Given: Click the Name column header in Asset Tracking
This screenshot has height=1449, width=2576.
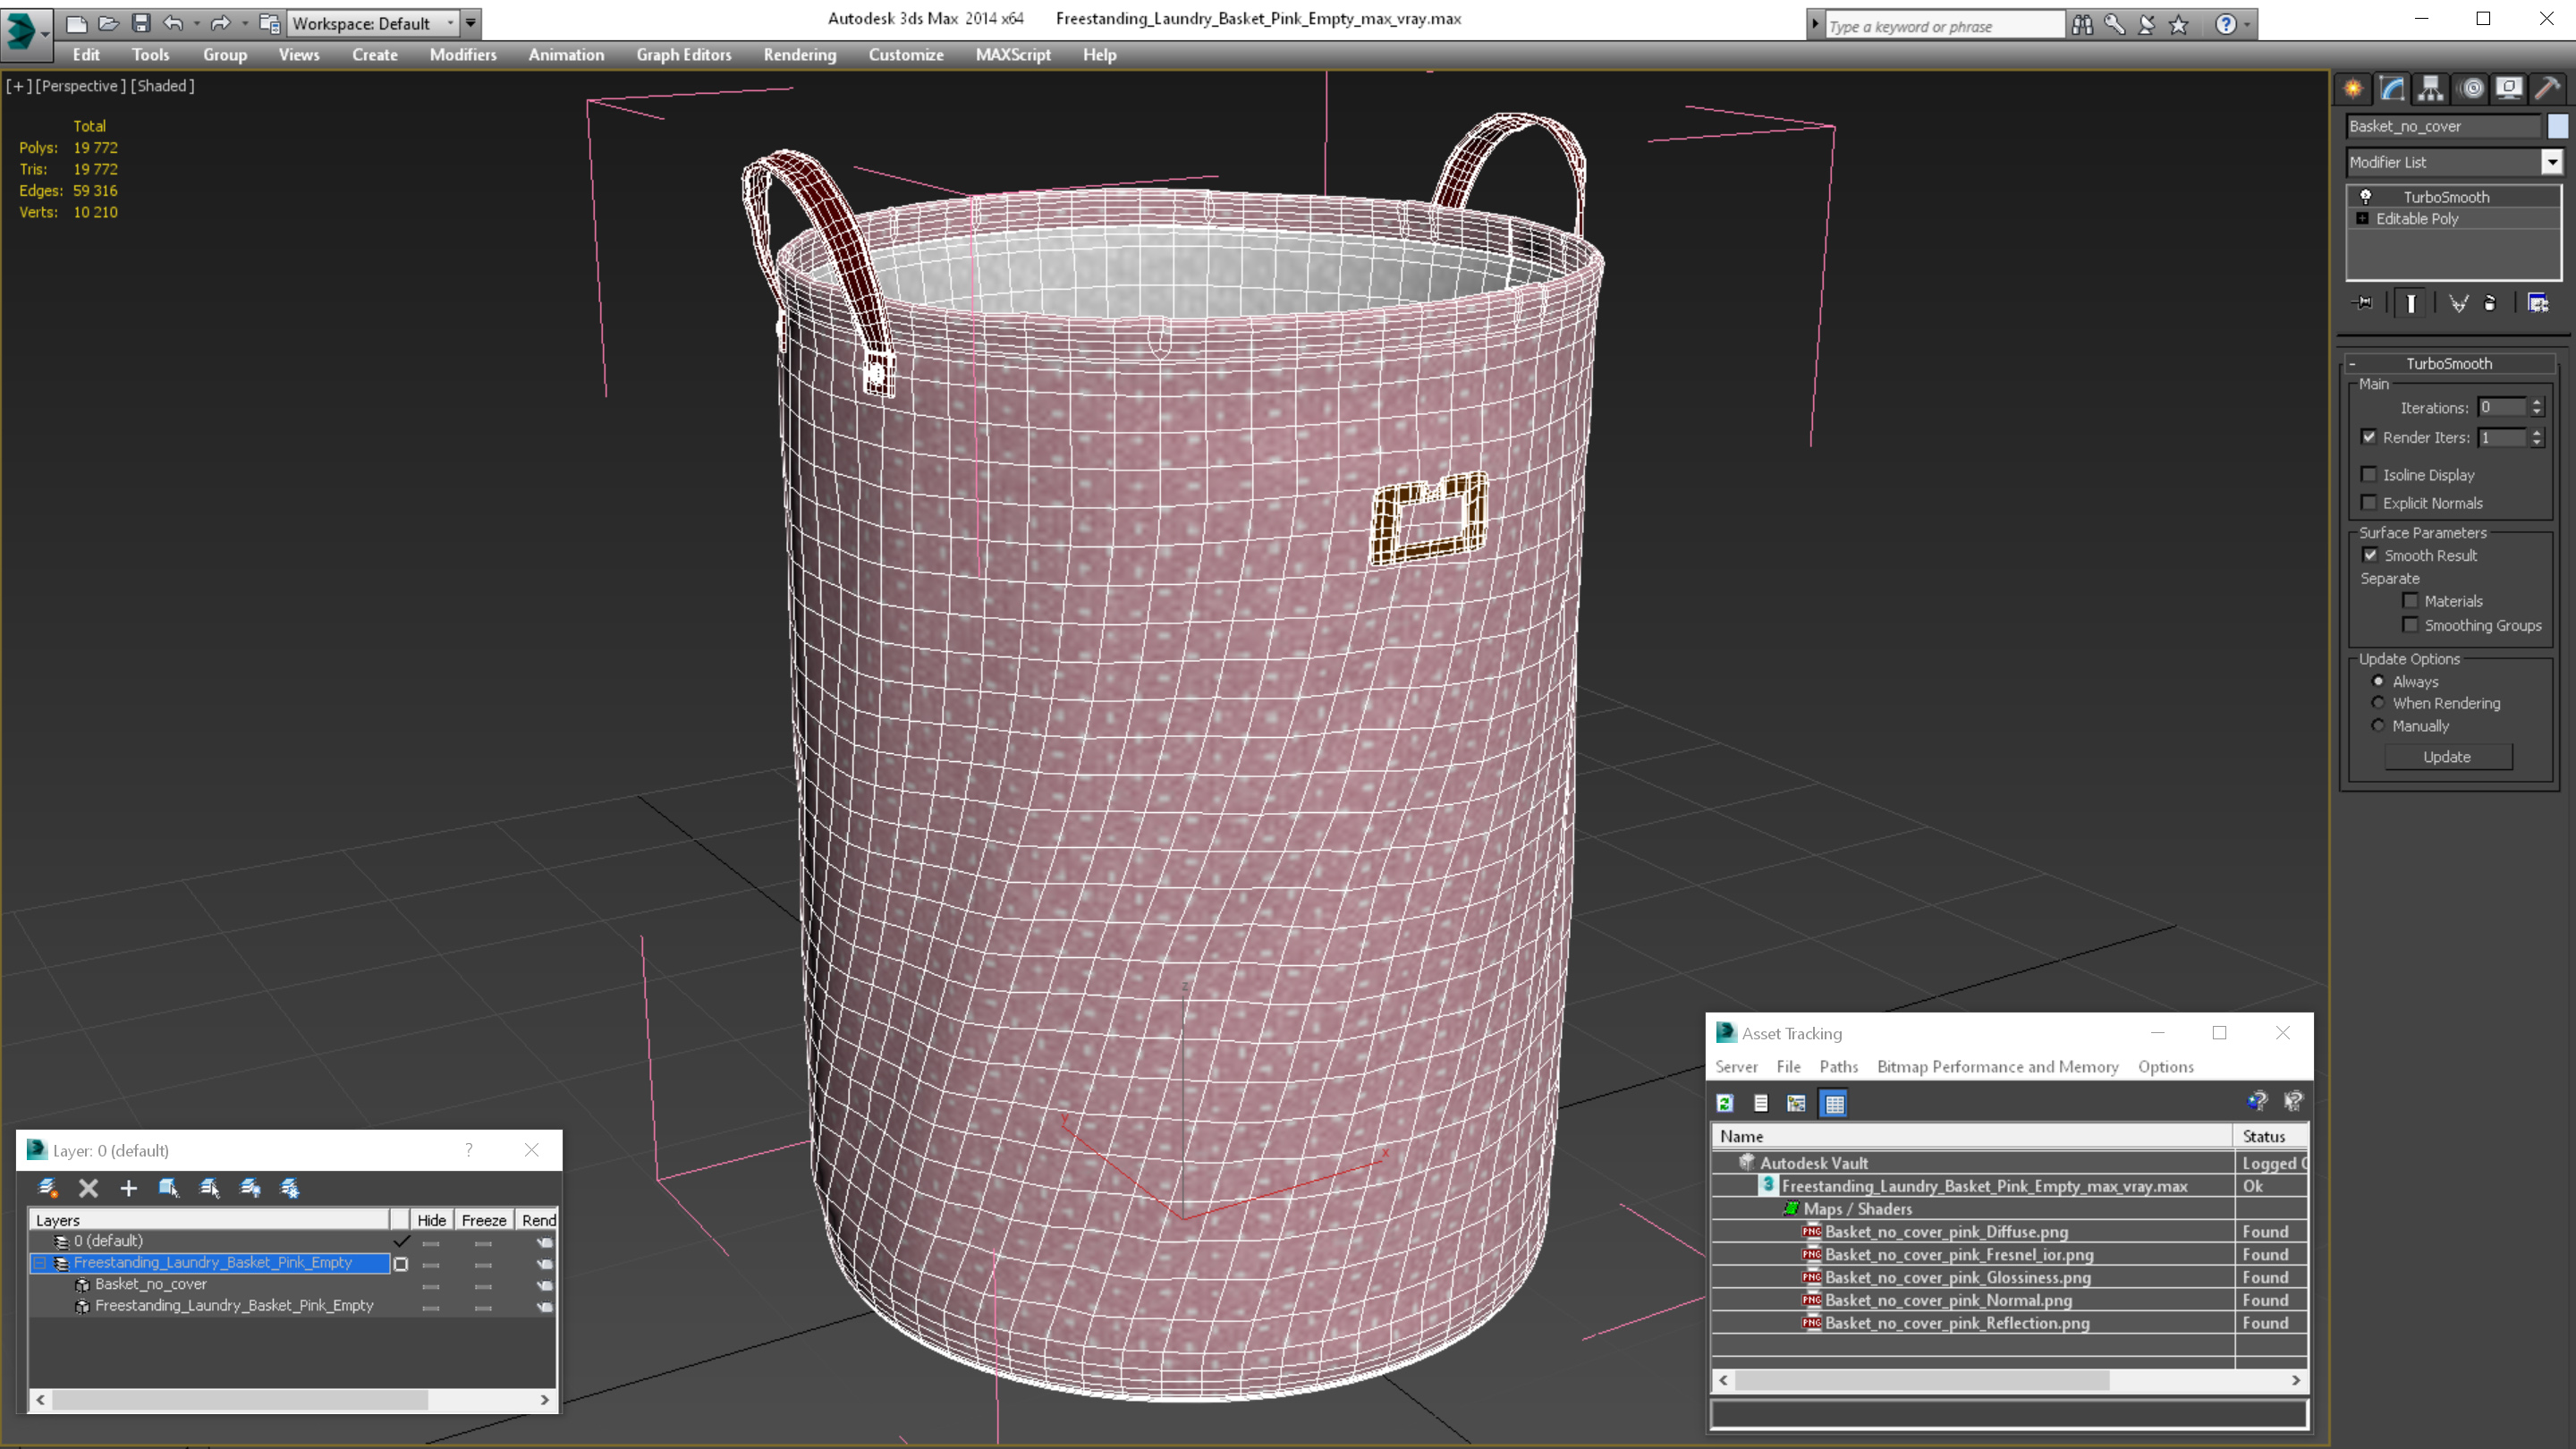Looking at the screenshot, I should (1972, 1136).
